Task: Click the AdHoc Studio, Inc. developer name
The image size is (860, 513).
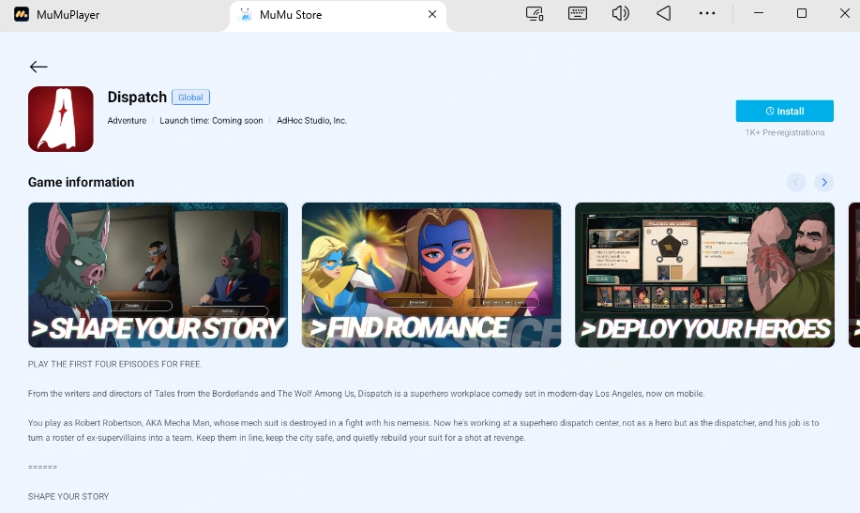Action: click(311, 121)
